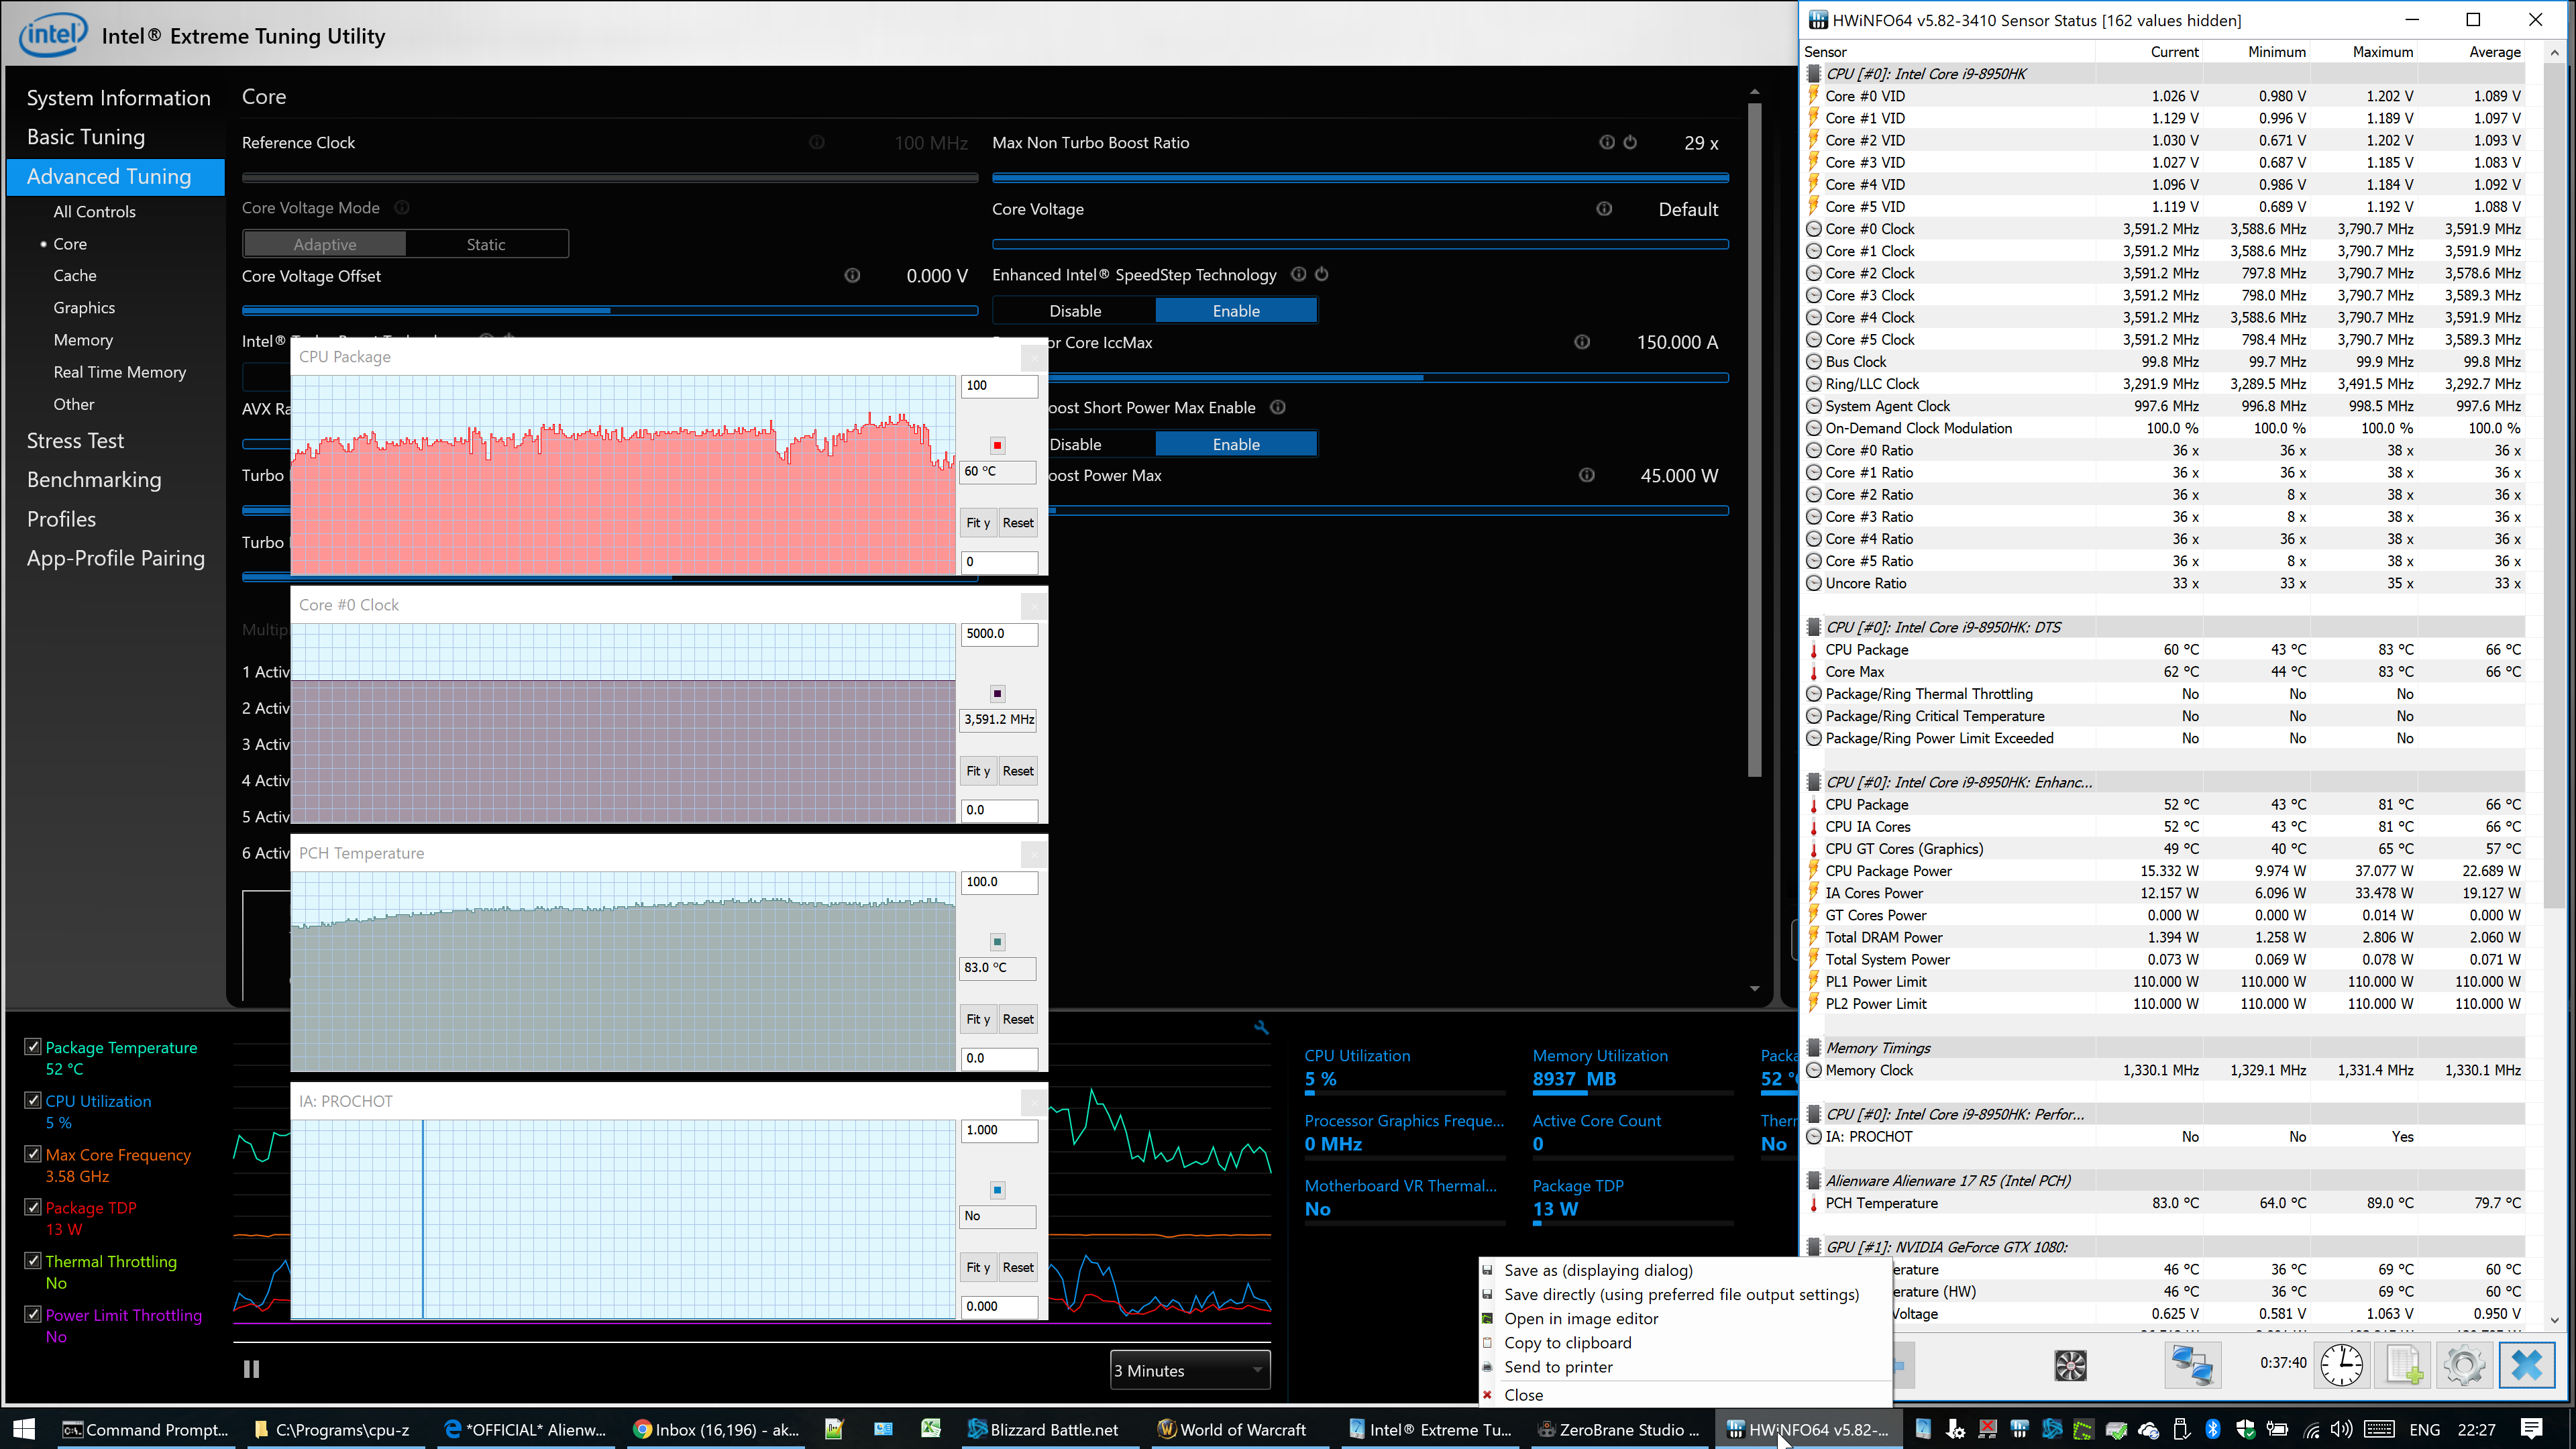
Task: Click the blue X close sensors icon
Action: coord(2526,1365)
